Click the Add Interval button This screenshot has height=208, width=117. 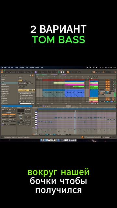[28, 113]
